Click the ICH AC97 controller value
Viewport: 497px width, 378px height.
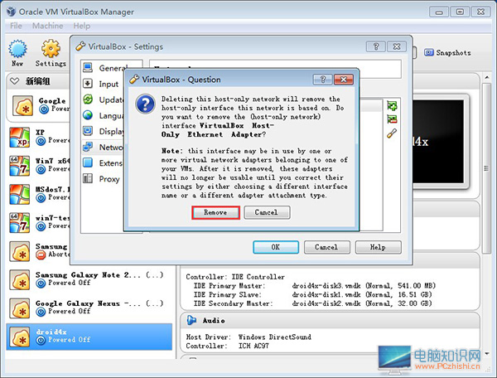[x=253, y=346]
